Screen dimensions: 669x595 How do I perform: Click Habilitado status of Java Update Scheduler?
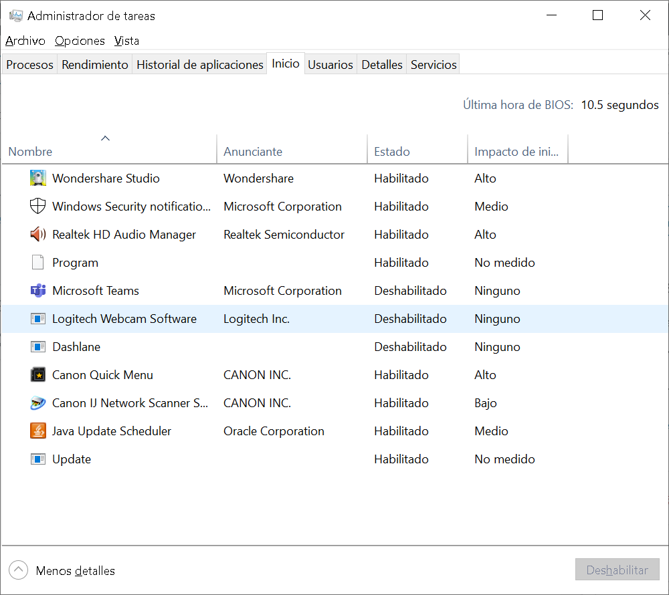401,431
